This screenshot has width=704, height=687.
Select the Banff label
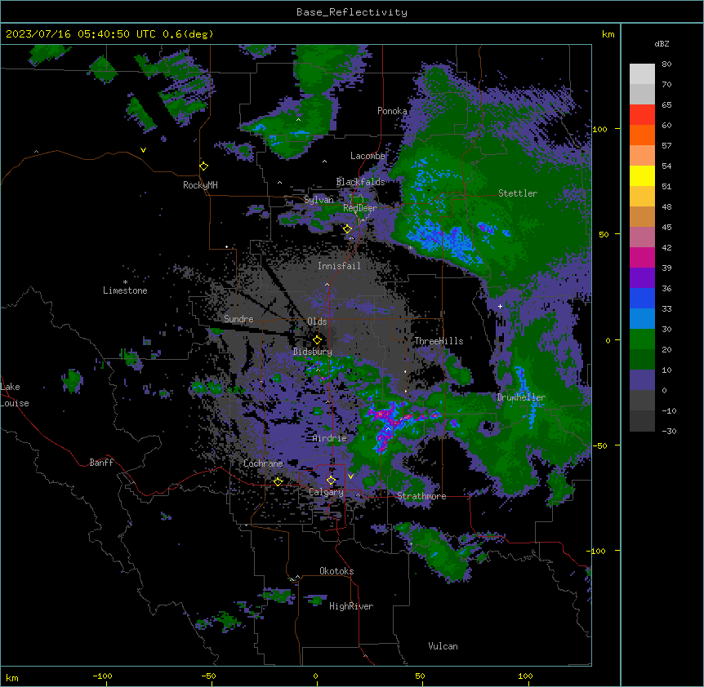click(x=101, y=463)
